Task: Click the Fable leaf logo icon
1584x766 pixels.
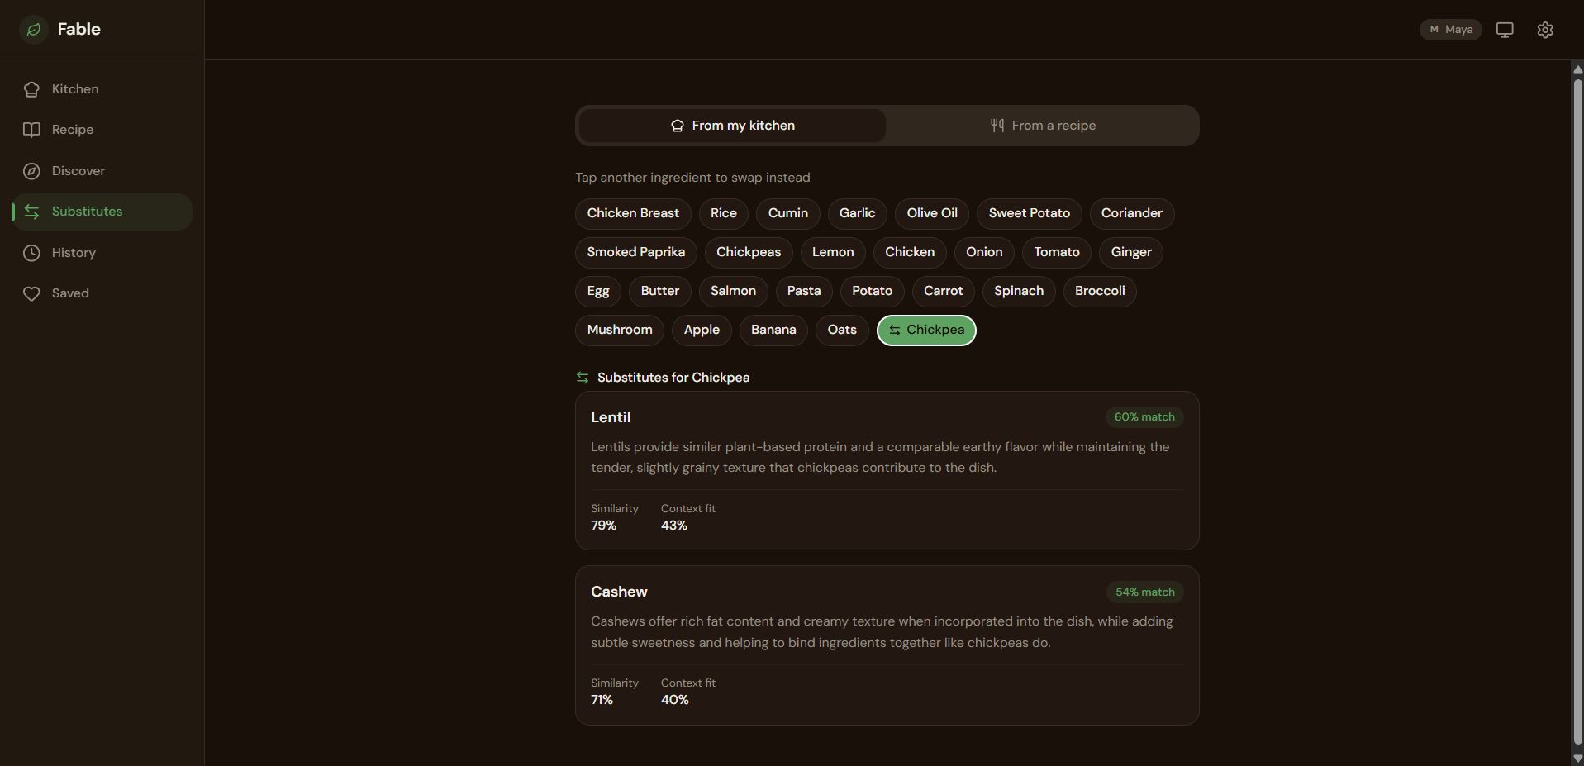Action: (x=34, y=30)
